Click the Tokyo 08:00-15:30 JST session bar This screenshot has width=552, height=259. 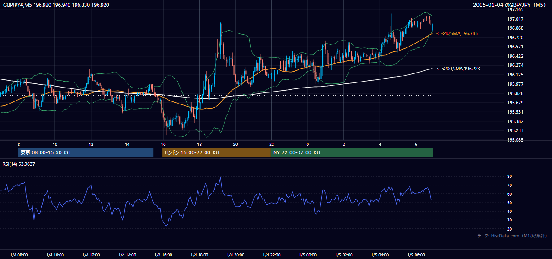pyautogui.click(x=86, y=152)
